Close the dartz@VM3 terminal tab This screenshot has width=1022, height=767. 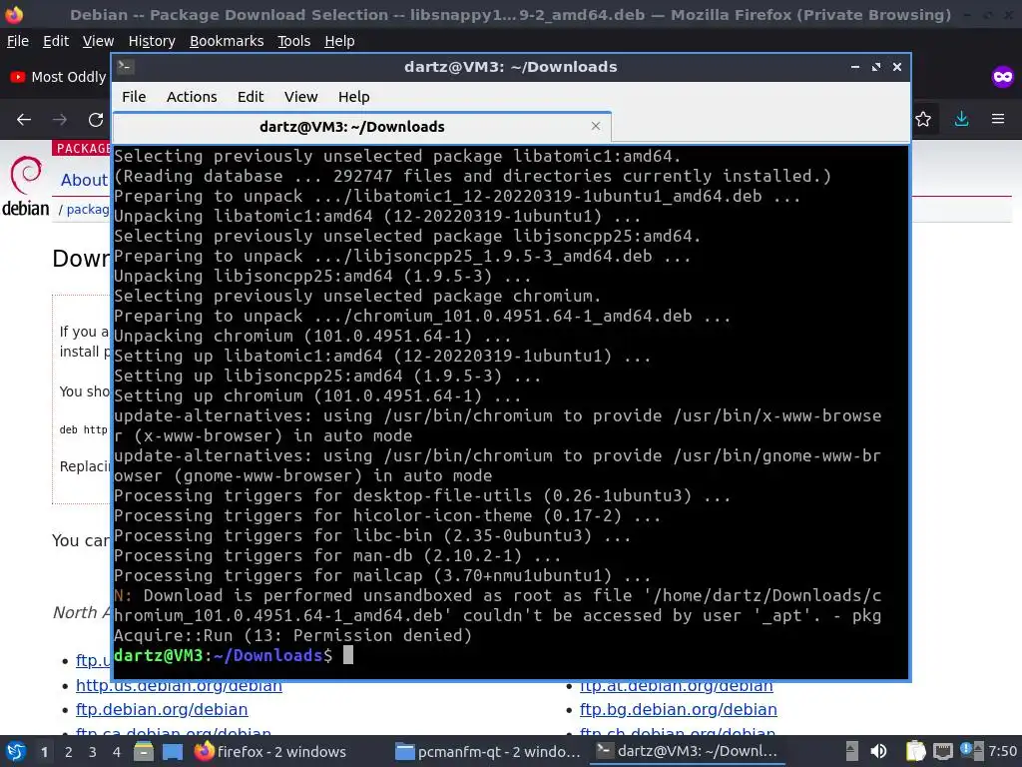coord(595,126)
